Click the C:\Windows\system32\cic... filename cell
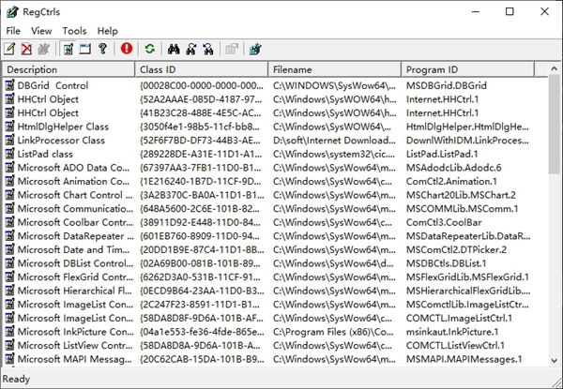 pyautogui.click(x=334, y=154)
